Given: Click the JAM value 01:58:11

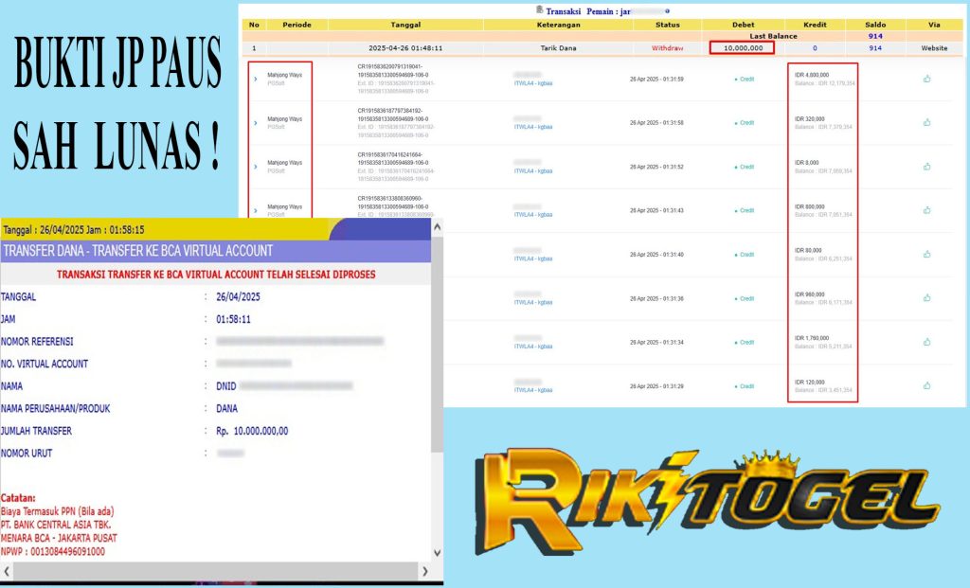Looking at the screenshot, I should point(233,320).
